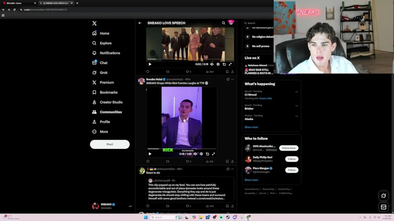
Task: Click Show more under Who to follow
Action: tap(251, 180)
